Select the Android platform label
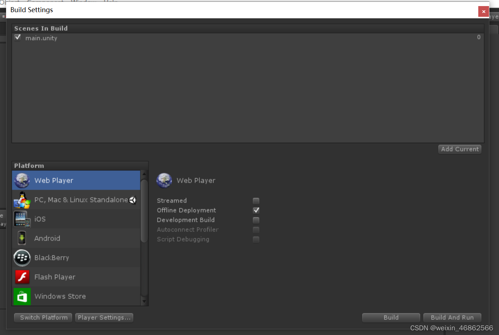 (x=47, y=238)
